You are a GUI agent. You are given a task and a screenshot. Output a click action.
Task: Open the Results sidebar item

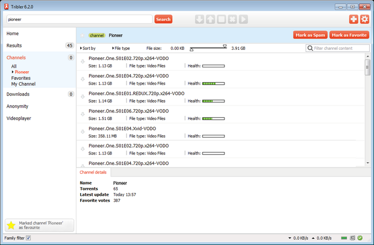tap(14, 45)
